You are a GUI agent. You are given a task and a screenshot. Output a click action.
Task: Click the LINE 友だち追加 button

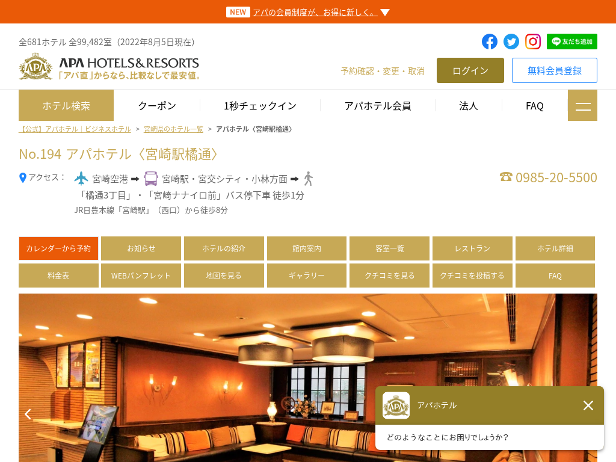tap(571, 42)
